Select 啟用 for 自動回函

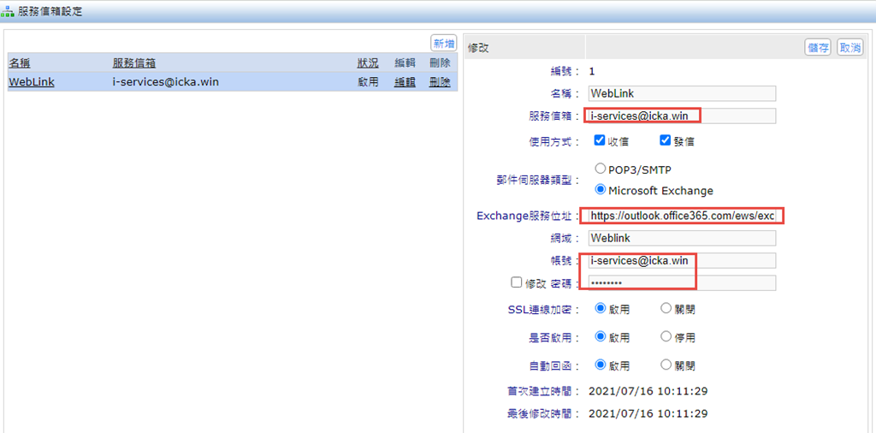[x=600, y=365]
